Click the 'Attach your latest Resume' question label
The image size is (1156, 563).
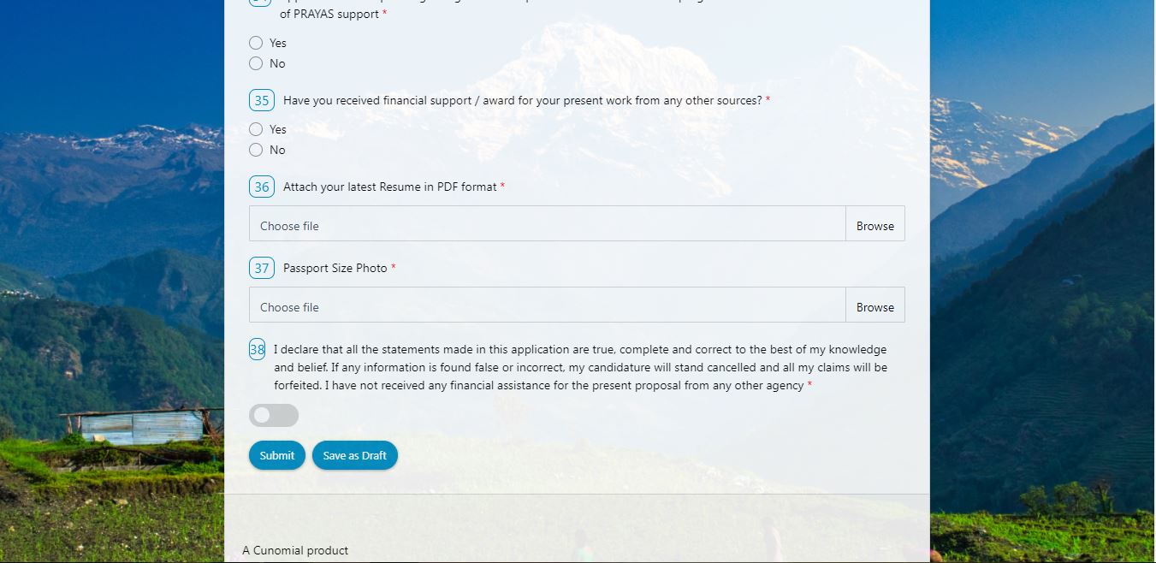point(390,187)
